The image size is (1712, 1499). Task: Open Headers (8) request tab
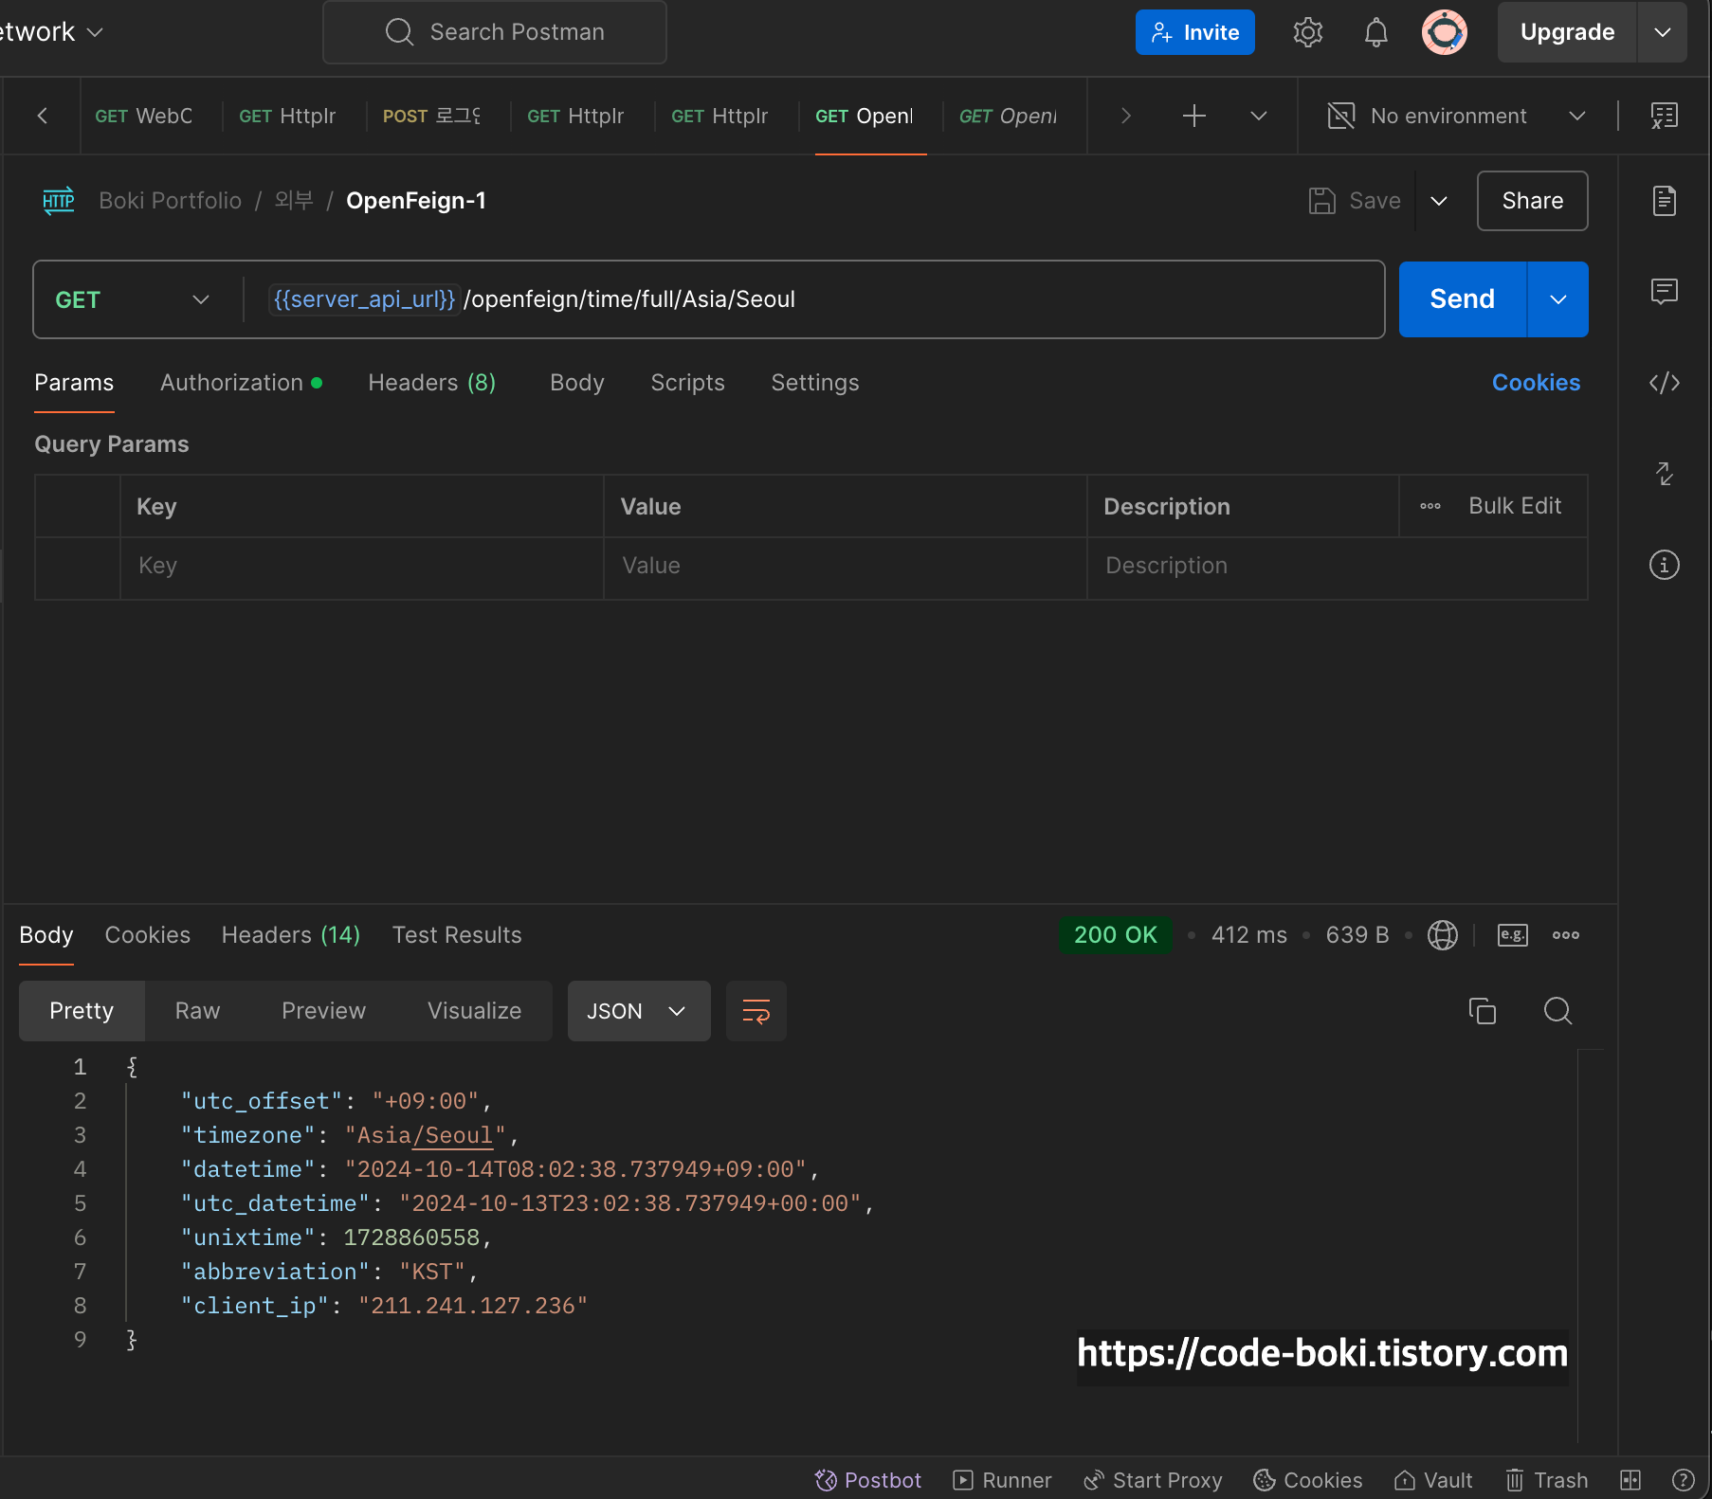431,383
